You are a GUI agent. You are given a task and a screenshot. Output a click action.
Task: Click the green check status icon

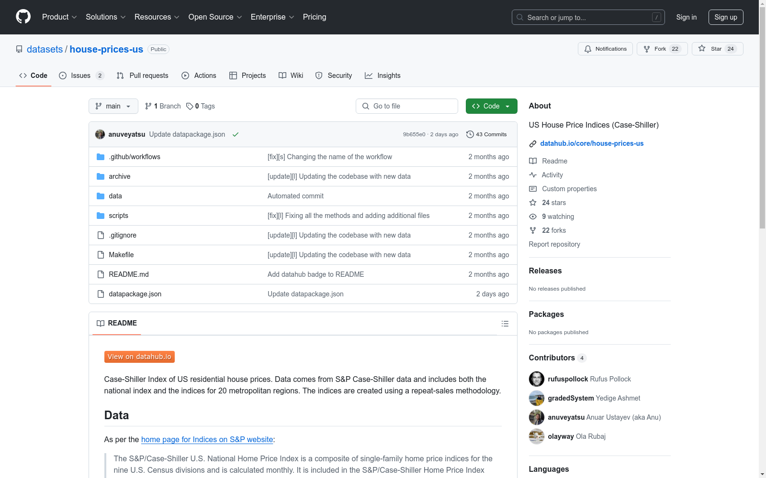tap(236, 134)
